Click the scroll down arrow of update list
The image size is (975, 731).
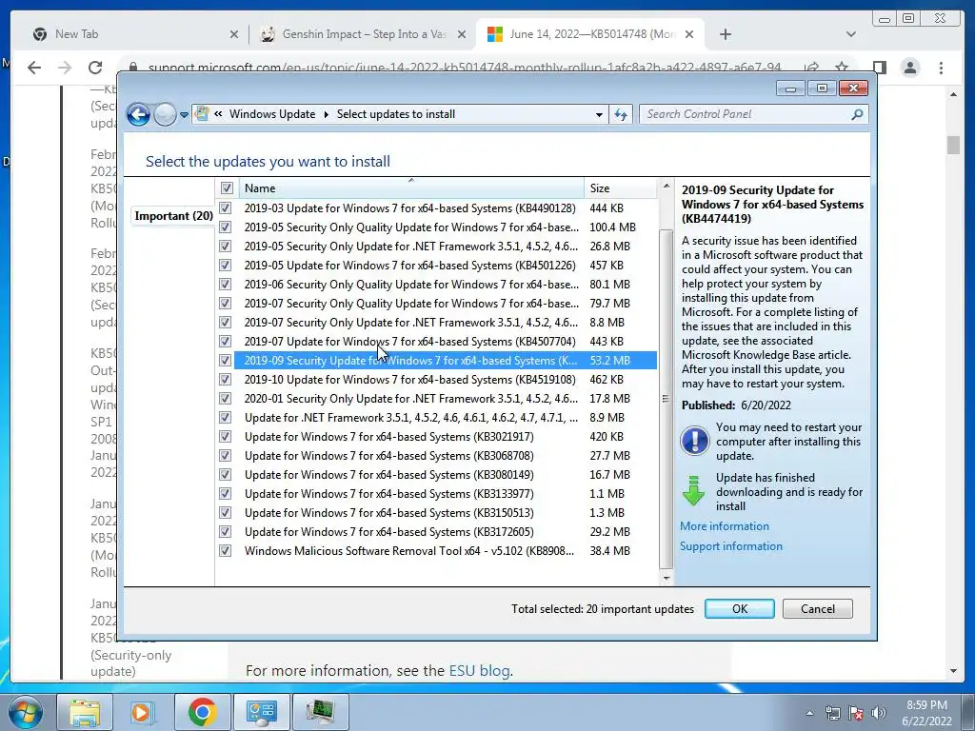click(x=666, y=578)
